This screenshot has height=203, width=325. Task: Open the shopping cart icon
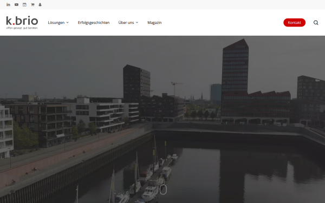[x=32, y=4]
